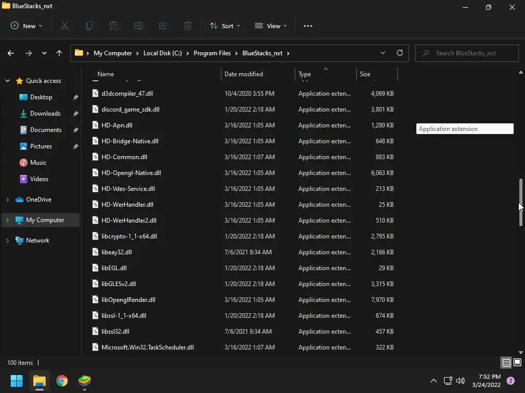Open the View layout dropdown
525x393 pixels.
[271, 26]
